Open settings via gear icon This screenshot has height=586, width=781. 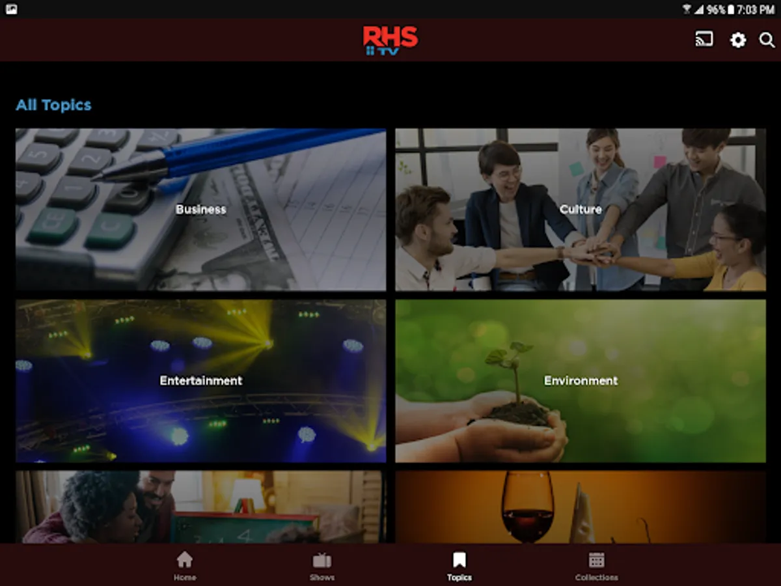[737, 40]
